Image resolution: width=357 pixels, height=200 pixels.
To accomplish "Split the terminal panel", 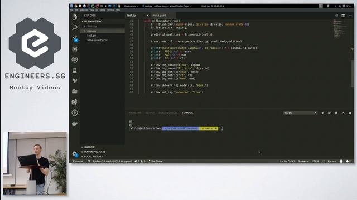I will pos(330,113).
